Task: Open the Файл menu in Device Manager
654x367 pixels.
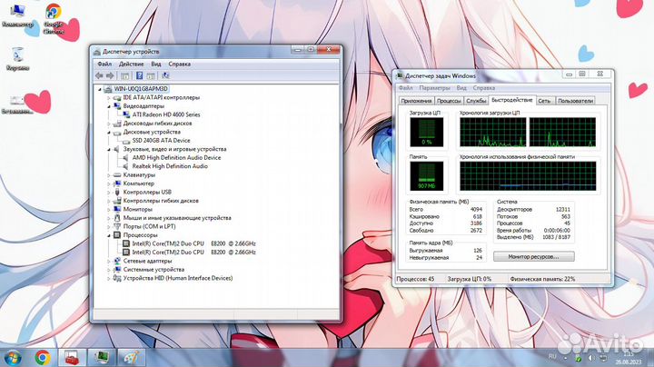Action: [x=104, y=64]
